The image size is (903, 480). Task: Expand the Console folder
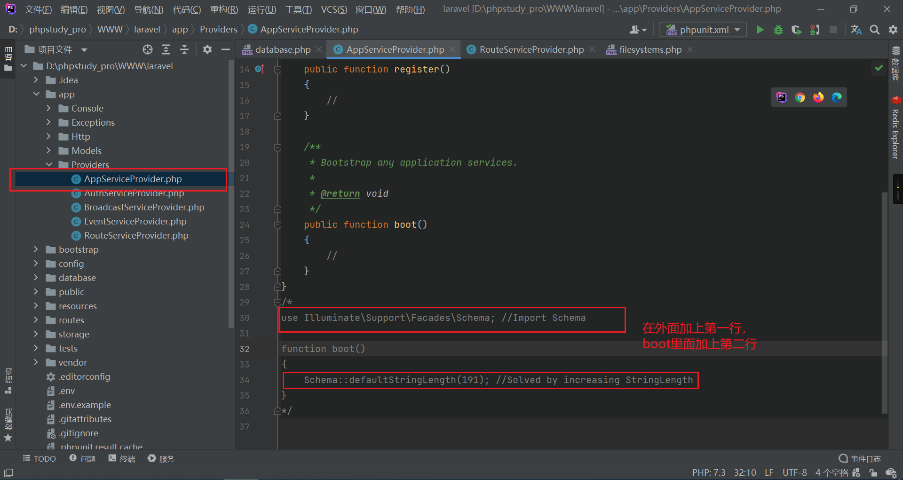[x=49, y=108]
